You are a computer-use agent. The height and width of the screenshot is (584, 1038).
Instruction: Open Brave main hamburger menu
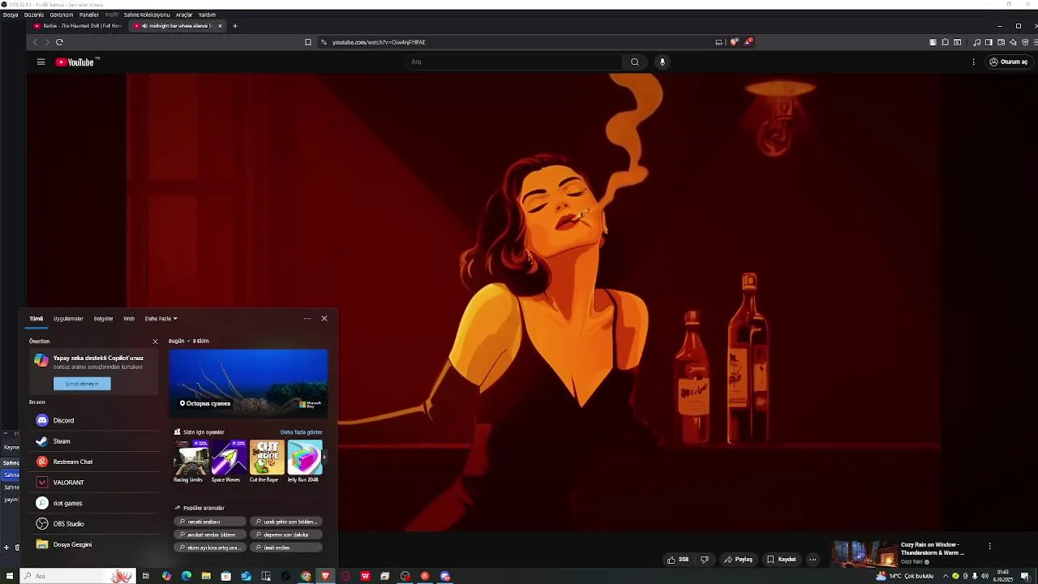(1036, 42)
